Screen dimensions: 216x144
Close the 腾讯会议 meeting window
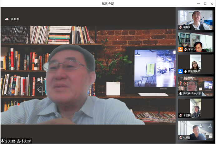[212, 3]
